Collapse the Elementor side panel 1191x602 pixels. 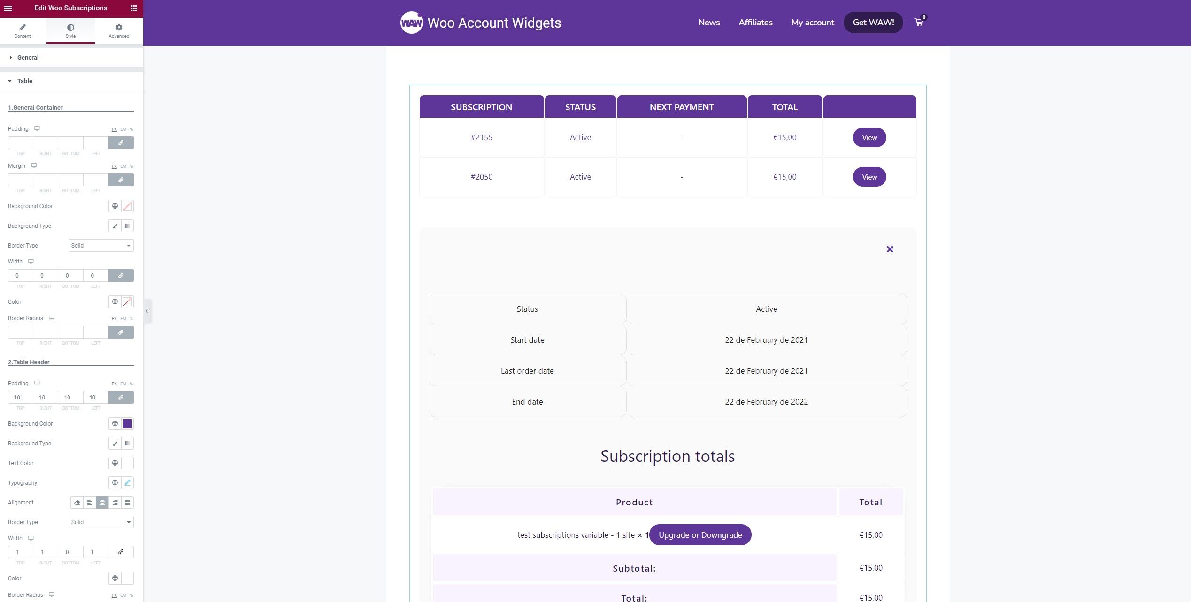point(147,311)
